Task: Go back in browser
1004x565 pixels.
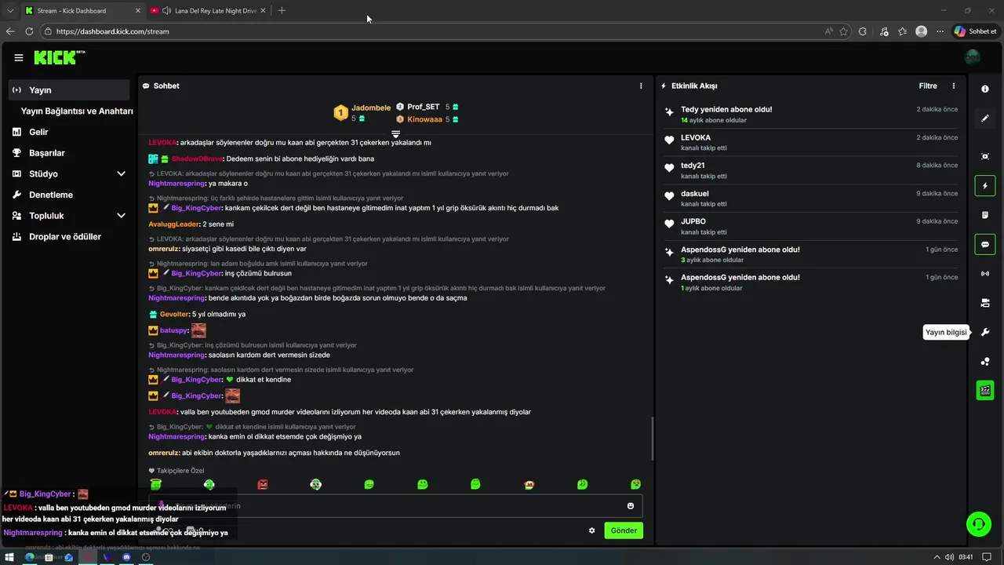Action: click(x=10, y=31)
